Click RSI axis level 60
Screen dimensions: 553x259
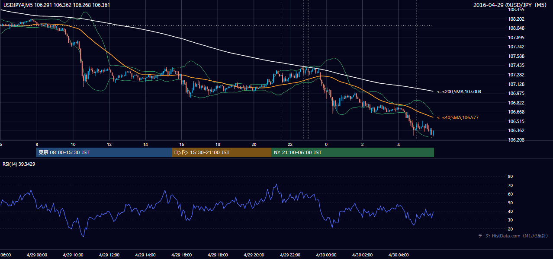(x=510, y=194)
